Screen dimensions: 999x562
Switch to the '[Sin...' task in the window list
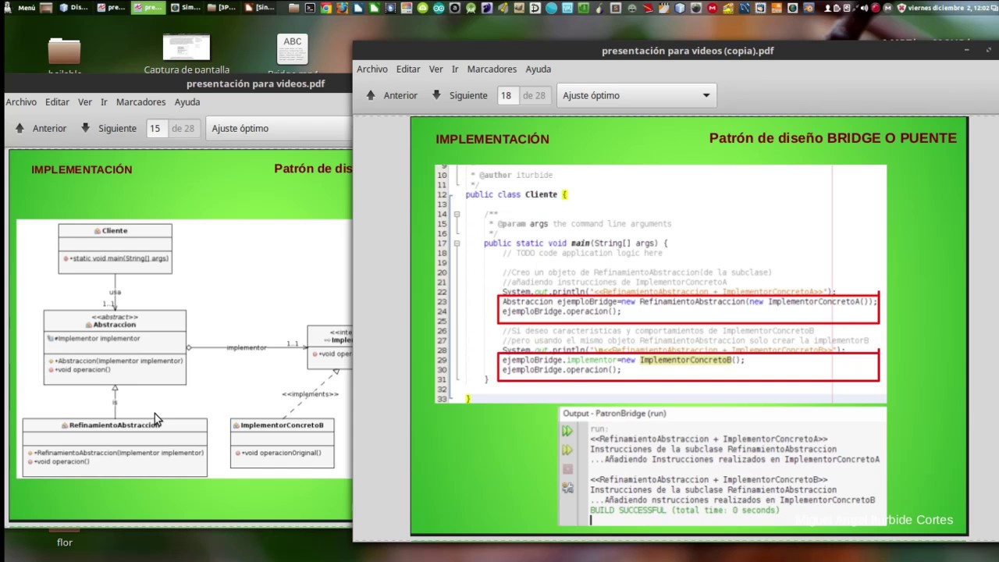pos(259,8)
